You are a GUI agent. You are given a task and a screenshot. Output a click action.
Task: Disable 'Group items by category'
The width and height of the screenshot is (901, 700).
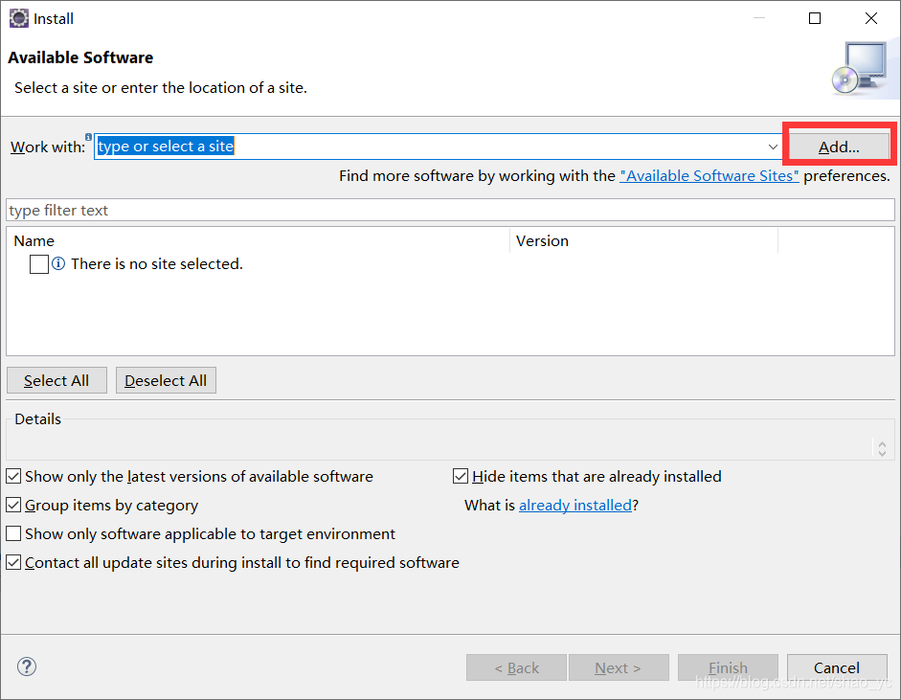[x=13, y=505]
